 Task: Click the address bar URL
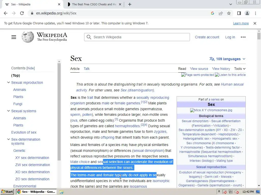(x=56, y=13)
